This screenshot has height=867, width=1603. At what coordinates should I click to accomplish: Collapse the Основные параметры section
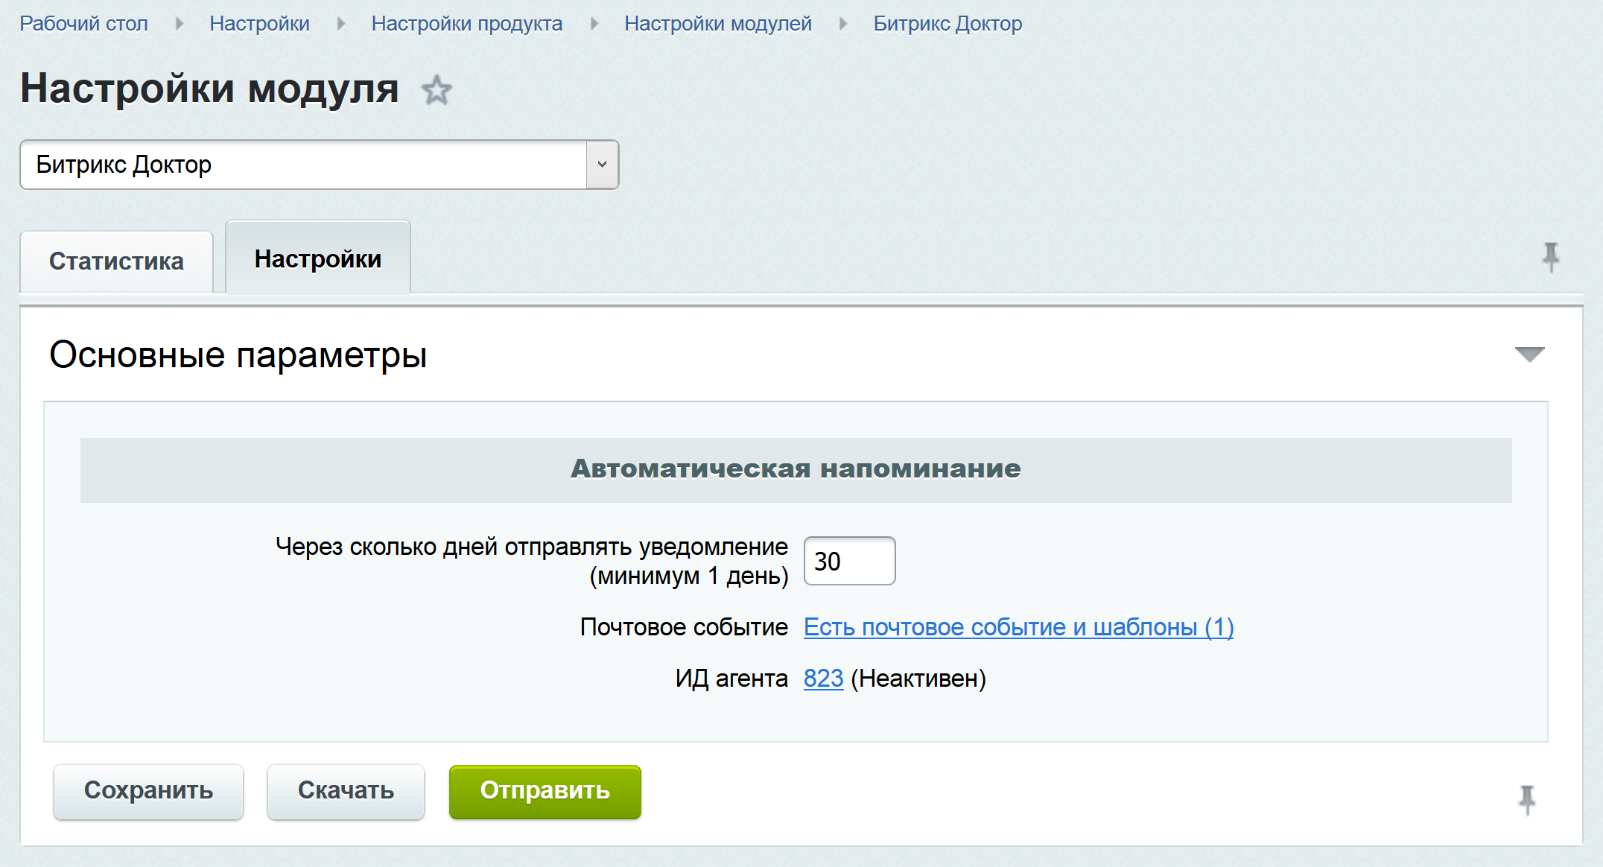[x=1529, y=355]
